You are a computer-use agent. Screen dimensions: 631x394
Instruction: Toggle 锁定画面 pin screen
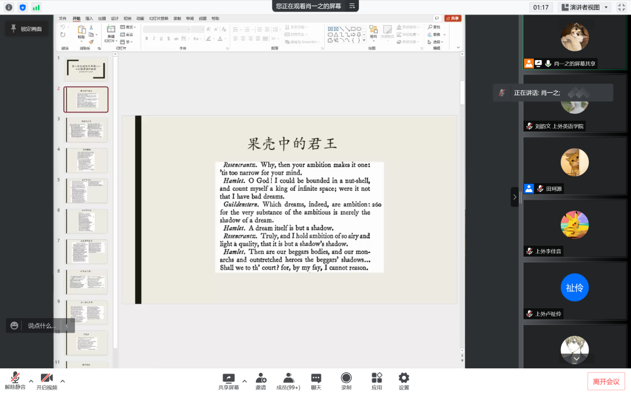click(27, 29)
